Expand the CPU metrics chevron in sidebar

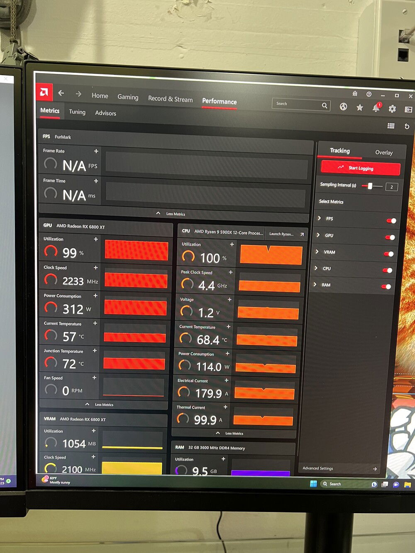pyautogui.click(x=316, y=268)
